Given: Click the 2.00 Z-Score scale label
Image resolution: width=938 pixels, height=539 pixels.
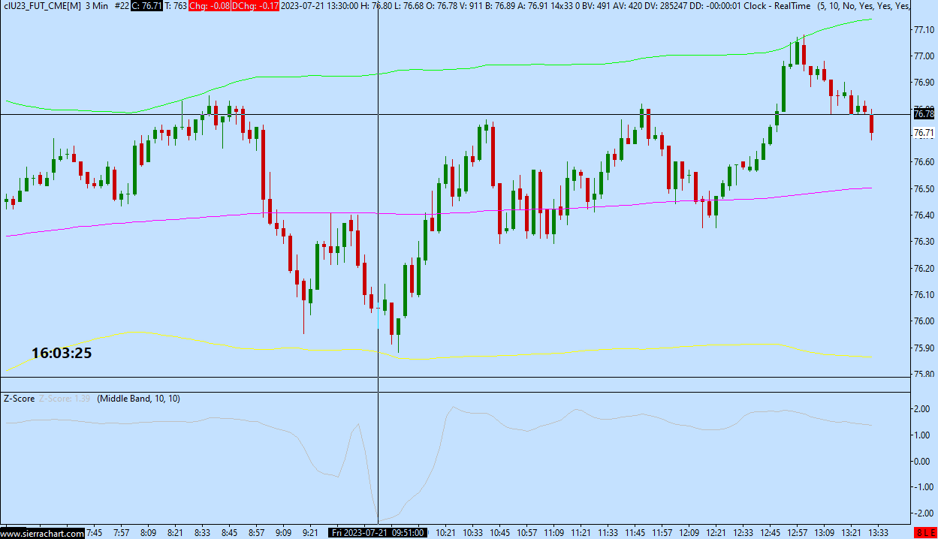Looking at the screenshot, I should (x=923, y=409).
